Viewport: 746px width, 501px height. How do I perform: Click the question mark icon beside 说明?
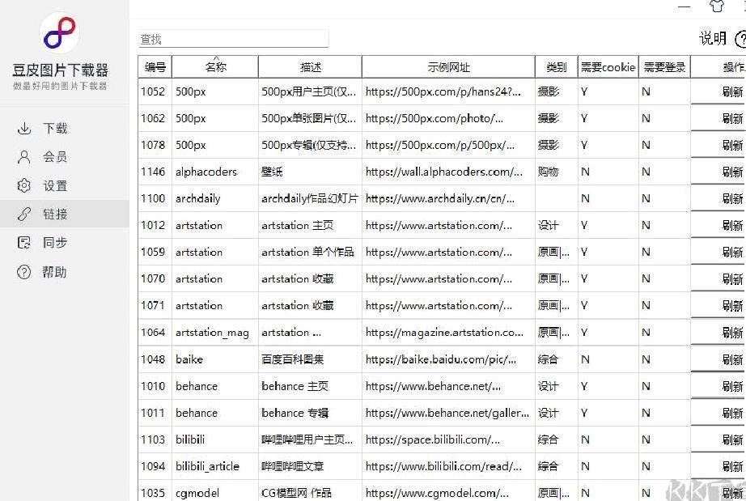[741, 39]
